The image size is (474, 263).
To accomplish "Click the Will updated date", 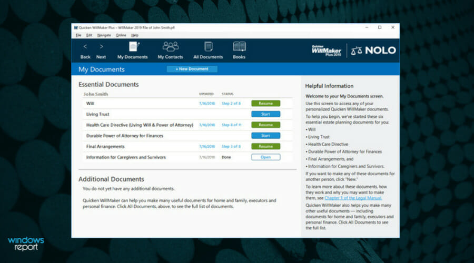I will click(207, 104).
